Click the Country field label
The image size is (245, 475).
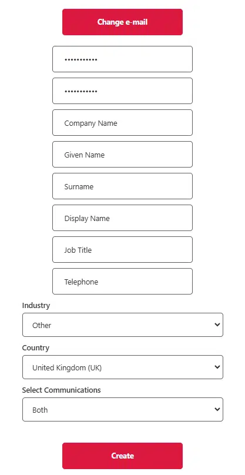pos(35,348)
